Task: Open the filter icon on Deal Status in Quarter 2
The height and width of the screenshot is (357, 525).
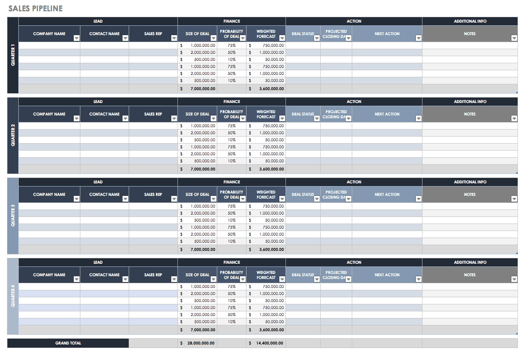Action: coord(317,119)
